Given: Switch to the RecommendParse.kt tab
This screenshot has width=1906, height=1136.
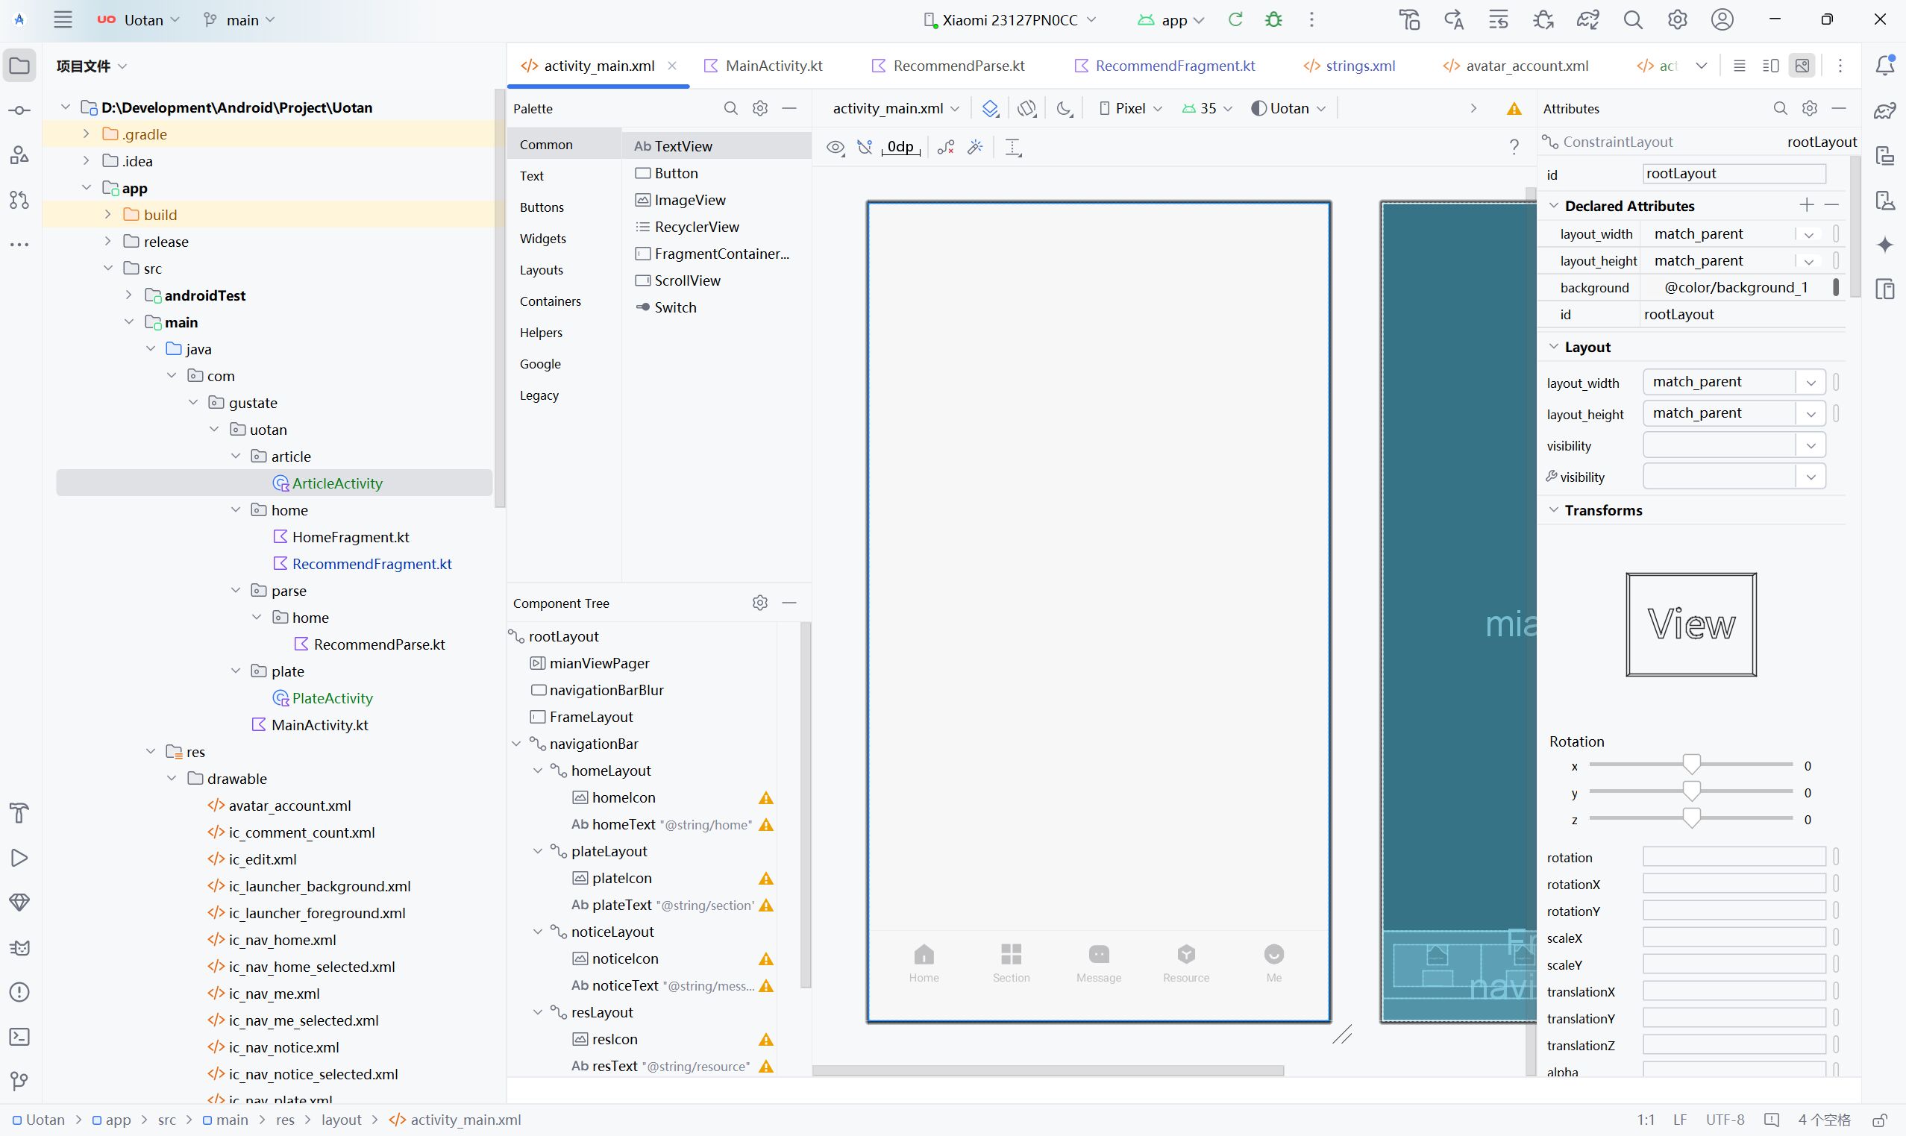Looking at the screenshot, I should click(x=949, y=66).
